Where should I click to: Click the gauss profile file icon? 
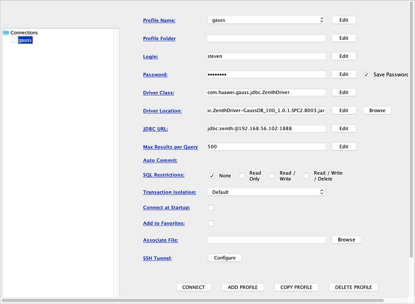click(14, 40)
